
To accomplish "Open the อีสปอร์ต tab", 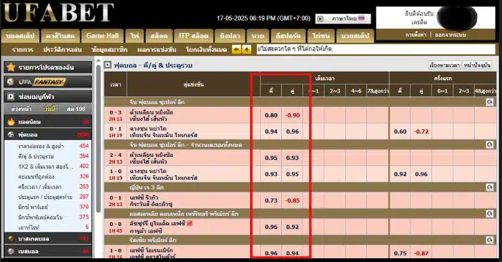I will tap(288, 36).
